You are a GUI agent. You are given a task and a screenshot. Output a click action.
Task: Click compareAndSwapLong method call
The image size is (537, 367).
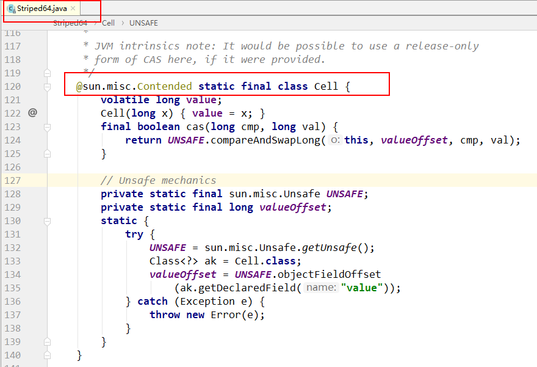[265, 140]
